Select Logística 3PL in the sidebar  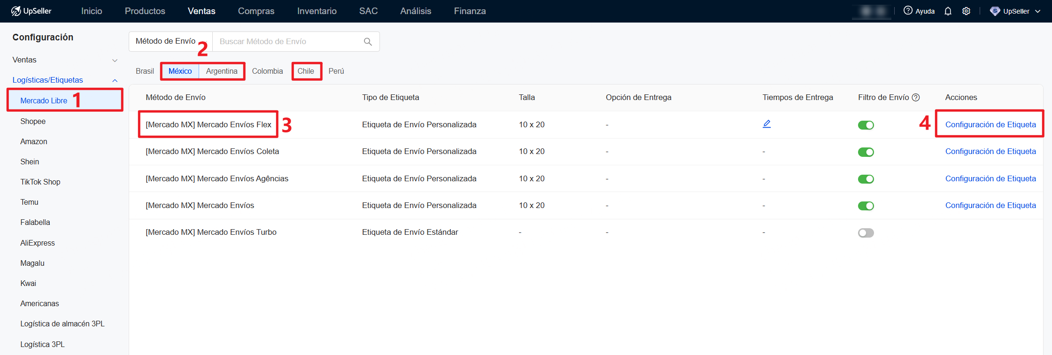coord(42,344)
